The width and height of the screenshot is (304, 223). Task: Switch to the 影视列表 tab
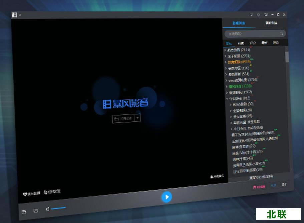click(x=239, y=23)
